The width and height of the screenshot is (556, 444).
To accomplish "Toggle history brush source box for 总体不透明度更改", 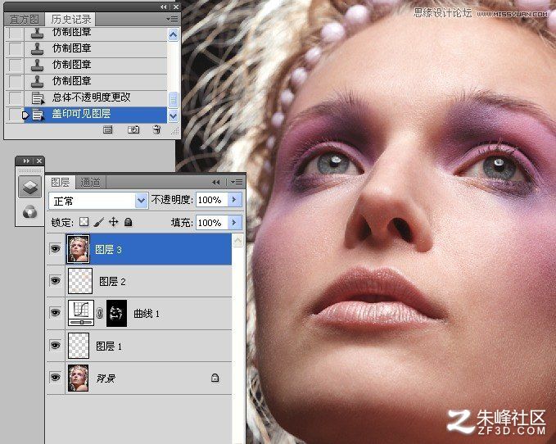I will pos(16,97).
